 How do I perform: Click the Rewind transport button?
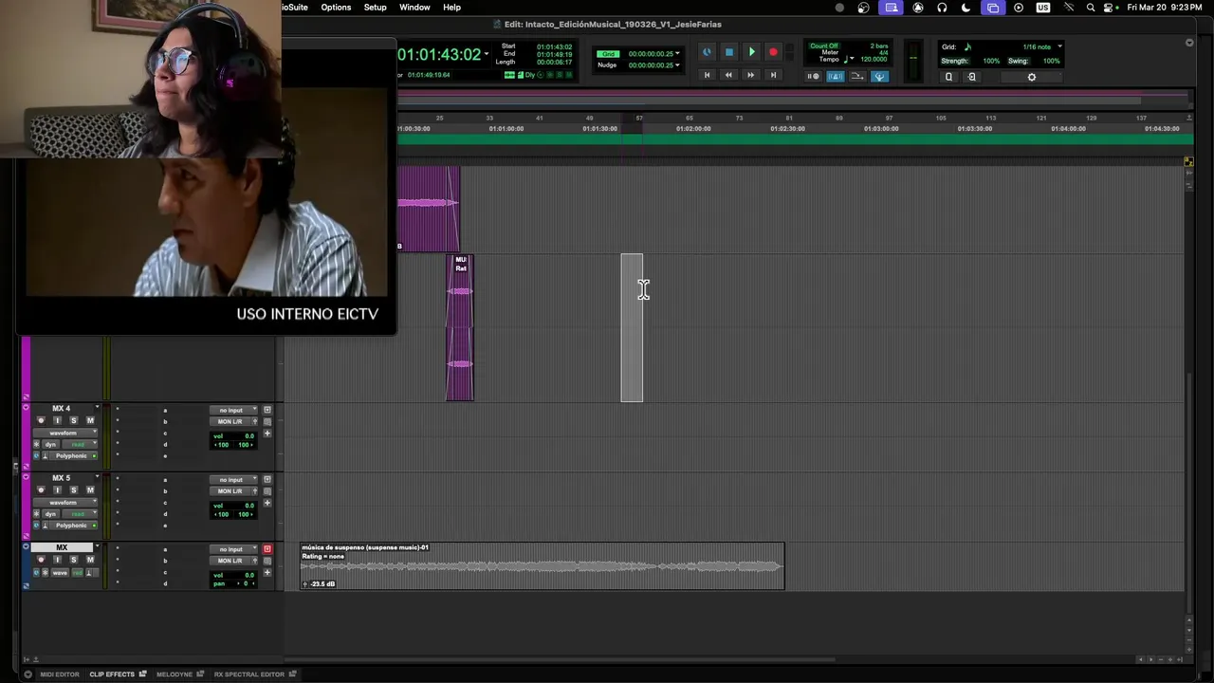(x=728, y=75)
